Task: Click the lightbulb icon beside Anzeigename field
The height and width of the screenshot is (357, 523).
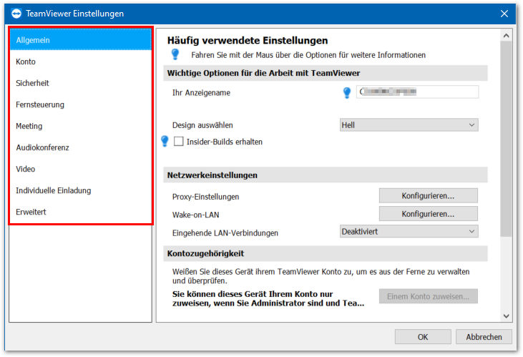Action: (x=347, y=92)
